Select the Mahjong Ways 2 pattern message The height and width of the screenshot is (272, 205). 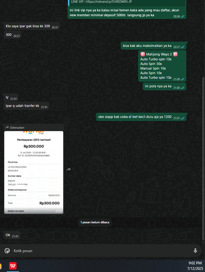(162, 66)
